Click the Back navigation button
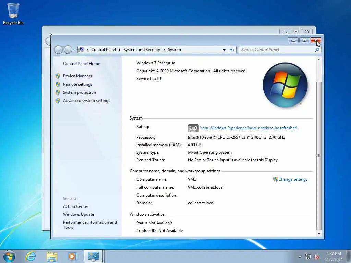351x263 pixels. pos(58,50)
